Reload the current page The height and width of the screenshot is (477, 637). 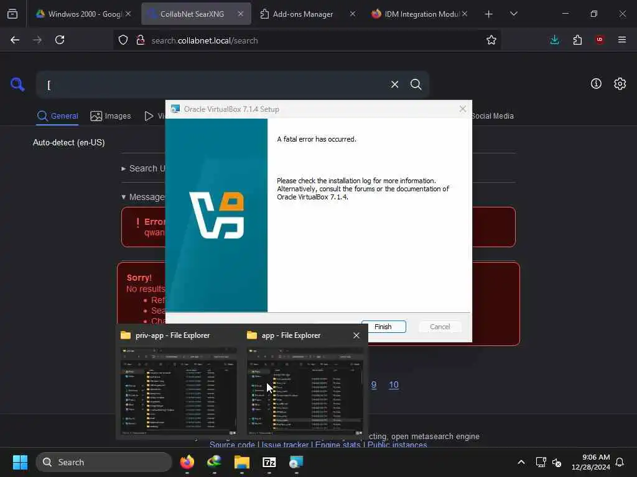pos(60,40)
